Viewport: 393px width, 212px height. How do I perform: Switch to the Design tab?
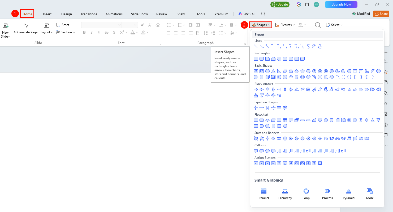[67, 14]
